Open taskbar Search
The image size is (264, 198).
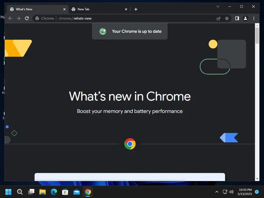coord(20,192)
